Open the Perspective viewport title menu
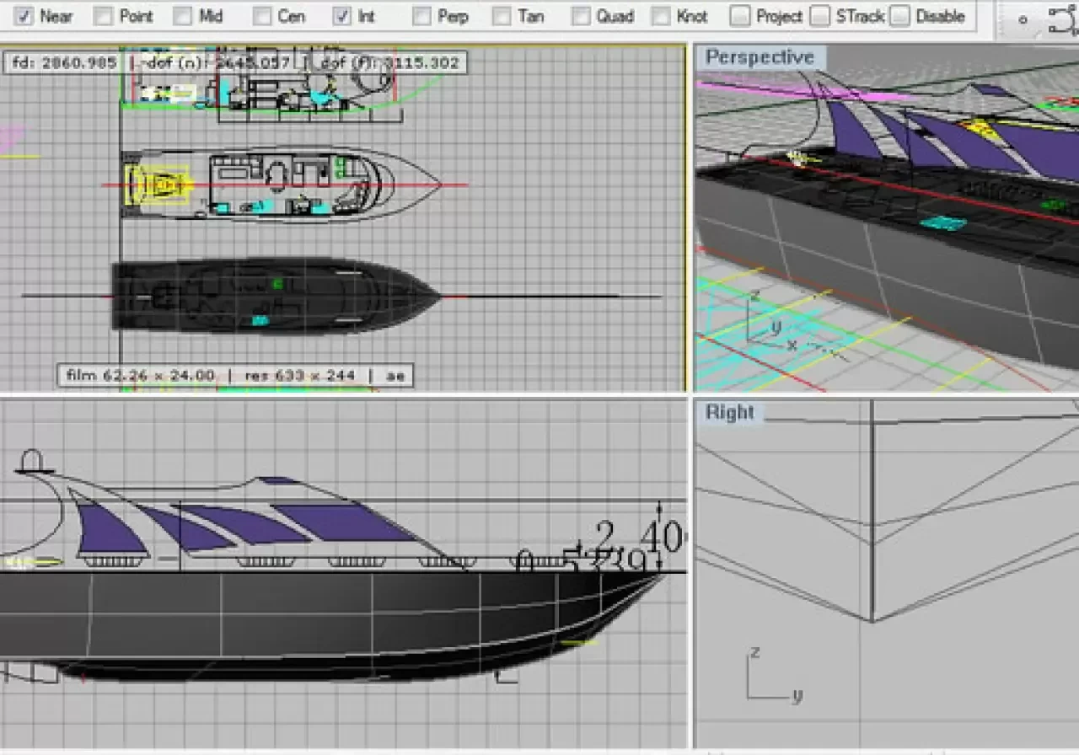This screenshot has height=755, width=1079. point(760,57)
